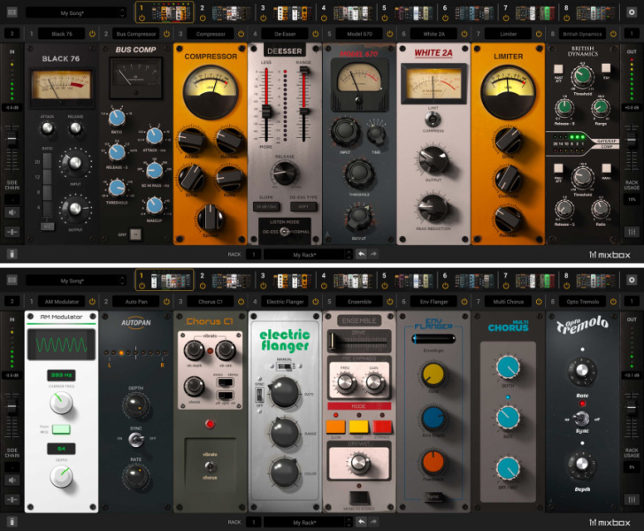Screen dimensions: 644x531
Task: Toggle power for the Bus Compressor slot
Action: click(166, 34)
